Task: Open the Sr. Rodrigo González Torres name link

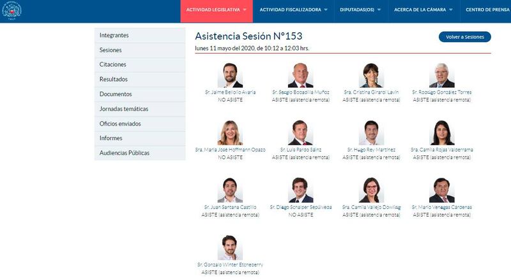Action: coord(441,92)
